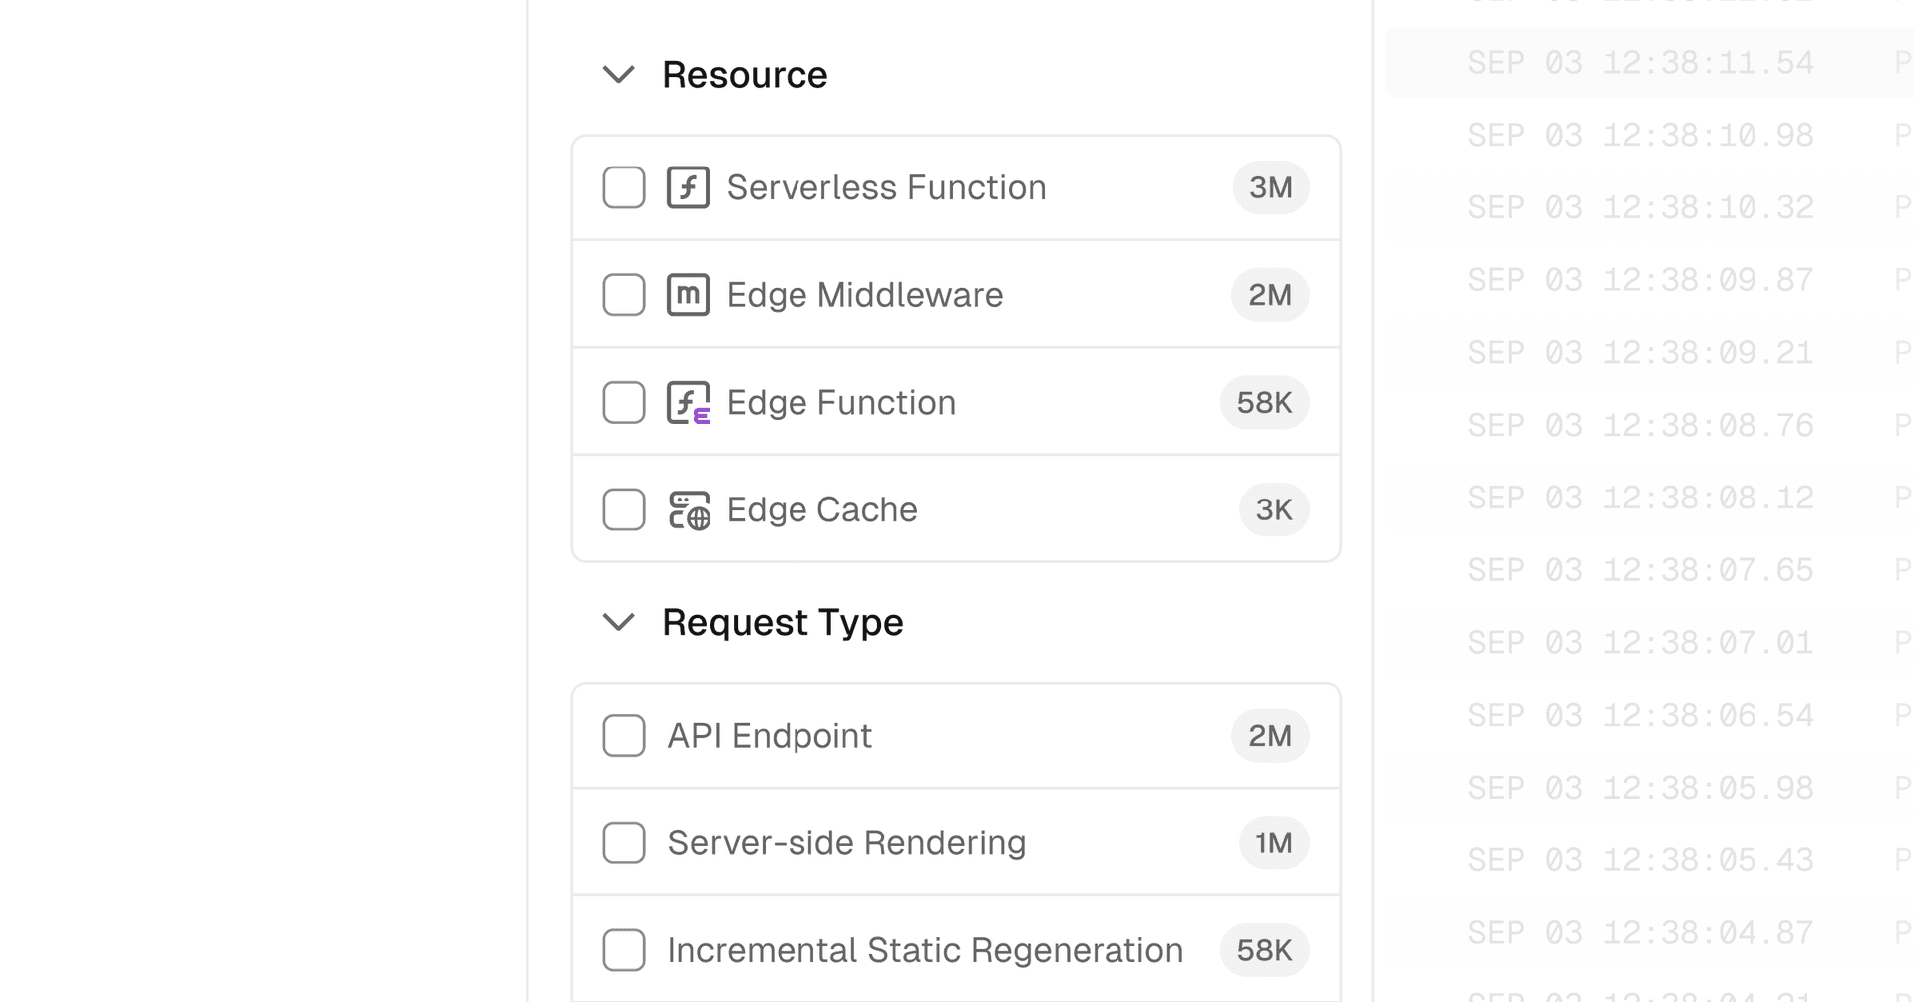Select the Edge Cache checkbox
The width and height of the screenshot is (1914, 1002).
(624, 510)
